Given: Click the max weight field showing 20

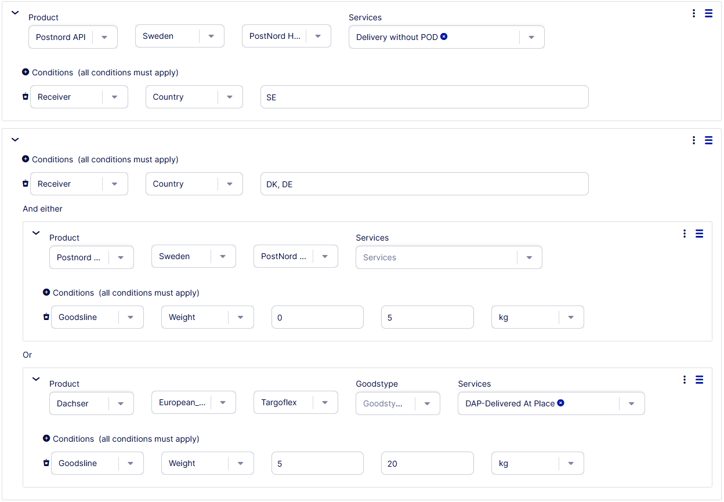Looking at the screenshot, I should 427,463.
